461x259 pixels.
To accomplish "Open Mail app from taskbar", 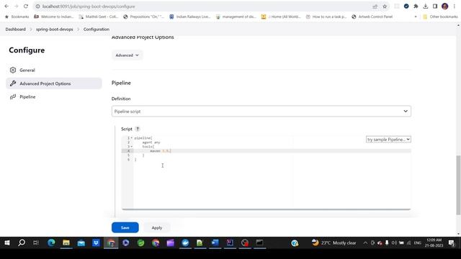I will tap(81, 243).
